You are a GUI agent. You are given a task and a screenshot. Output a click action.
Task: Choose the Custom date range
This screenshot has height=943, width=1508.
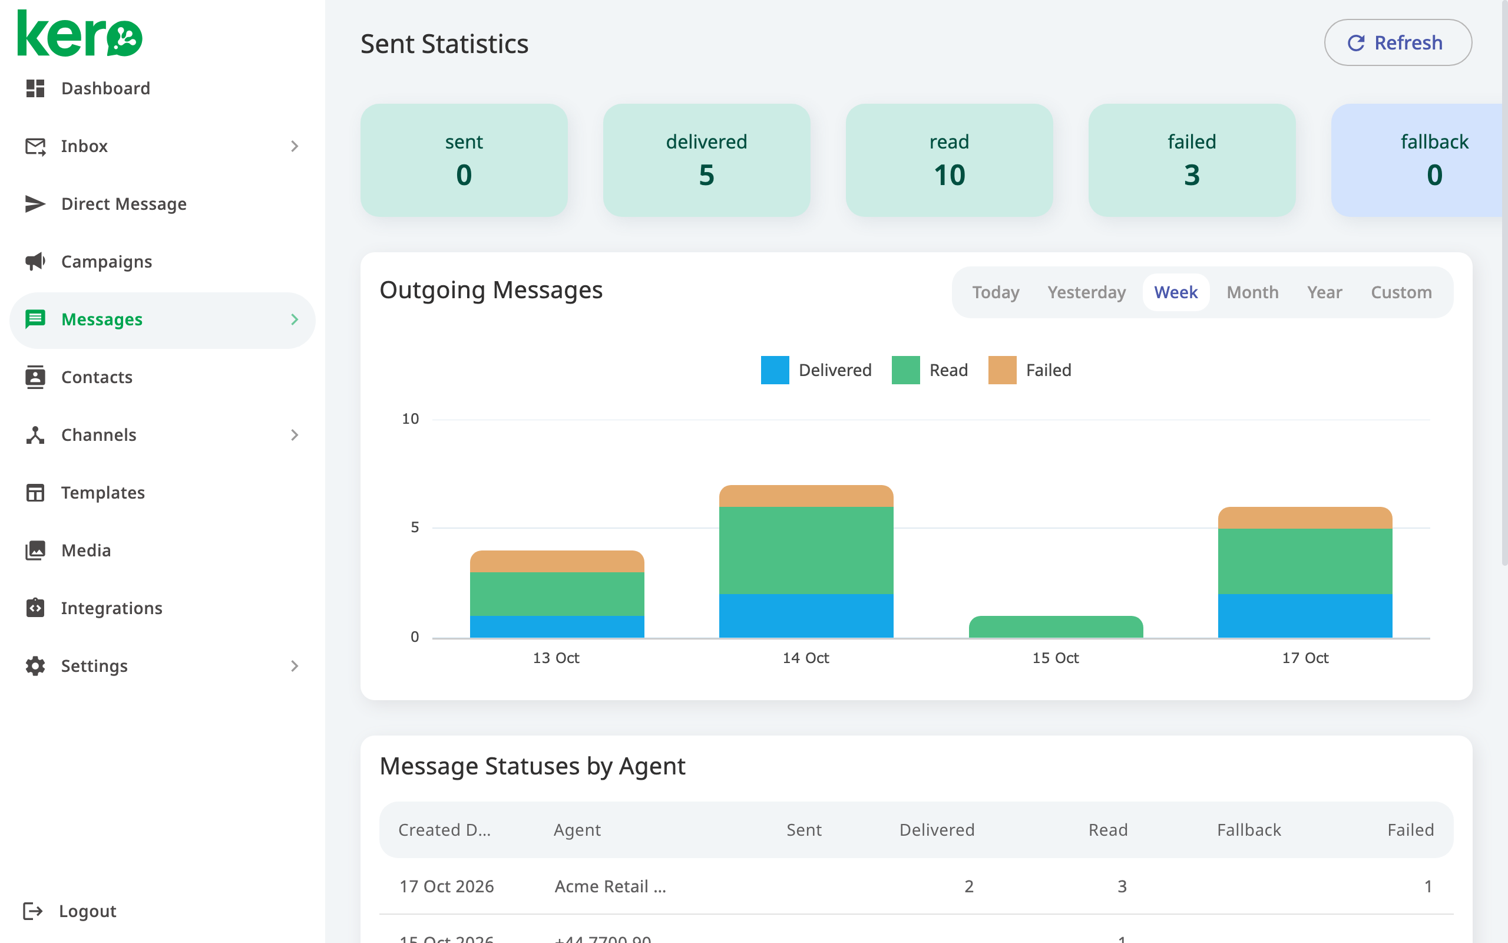1401,292
